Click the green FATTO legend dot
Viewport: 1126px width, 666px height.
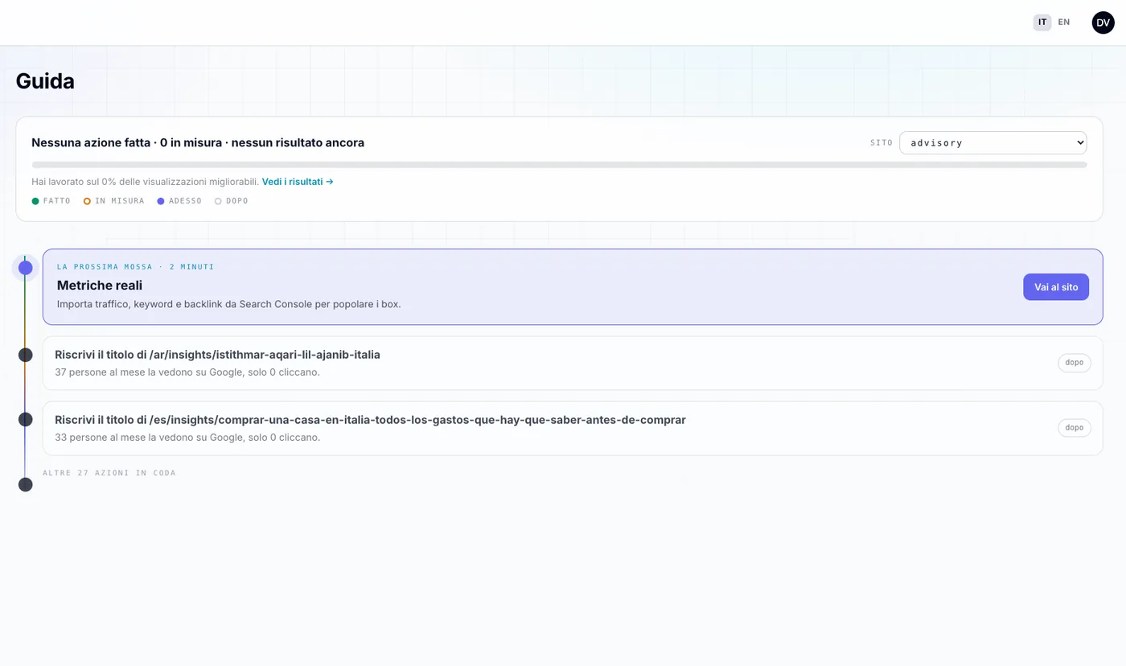click(x=35, y=201)
